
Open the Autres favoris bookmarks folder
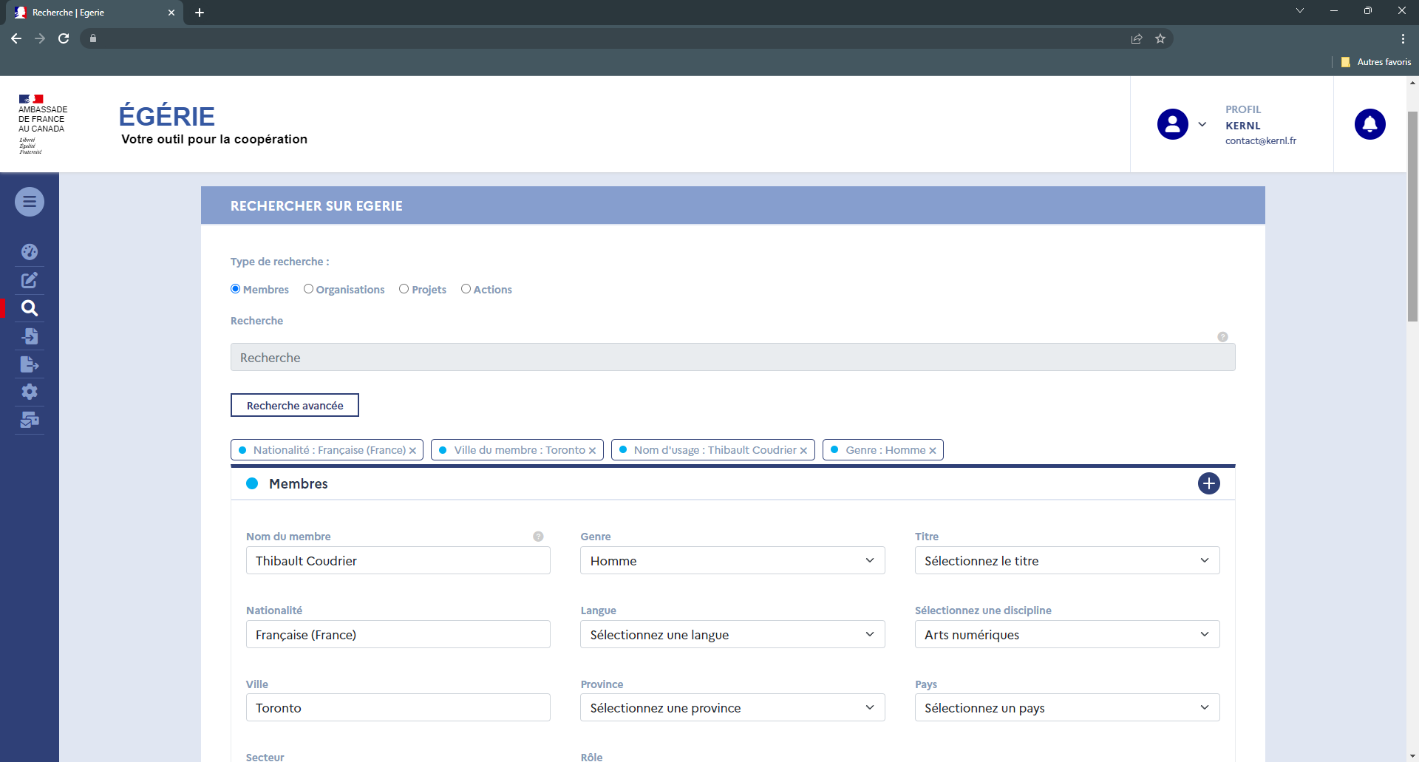(1375, 62)
